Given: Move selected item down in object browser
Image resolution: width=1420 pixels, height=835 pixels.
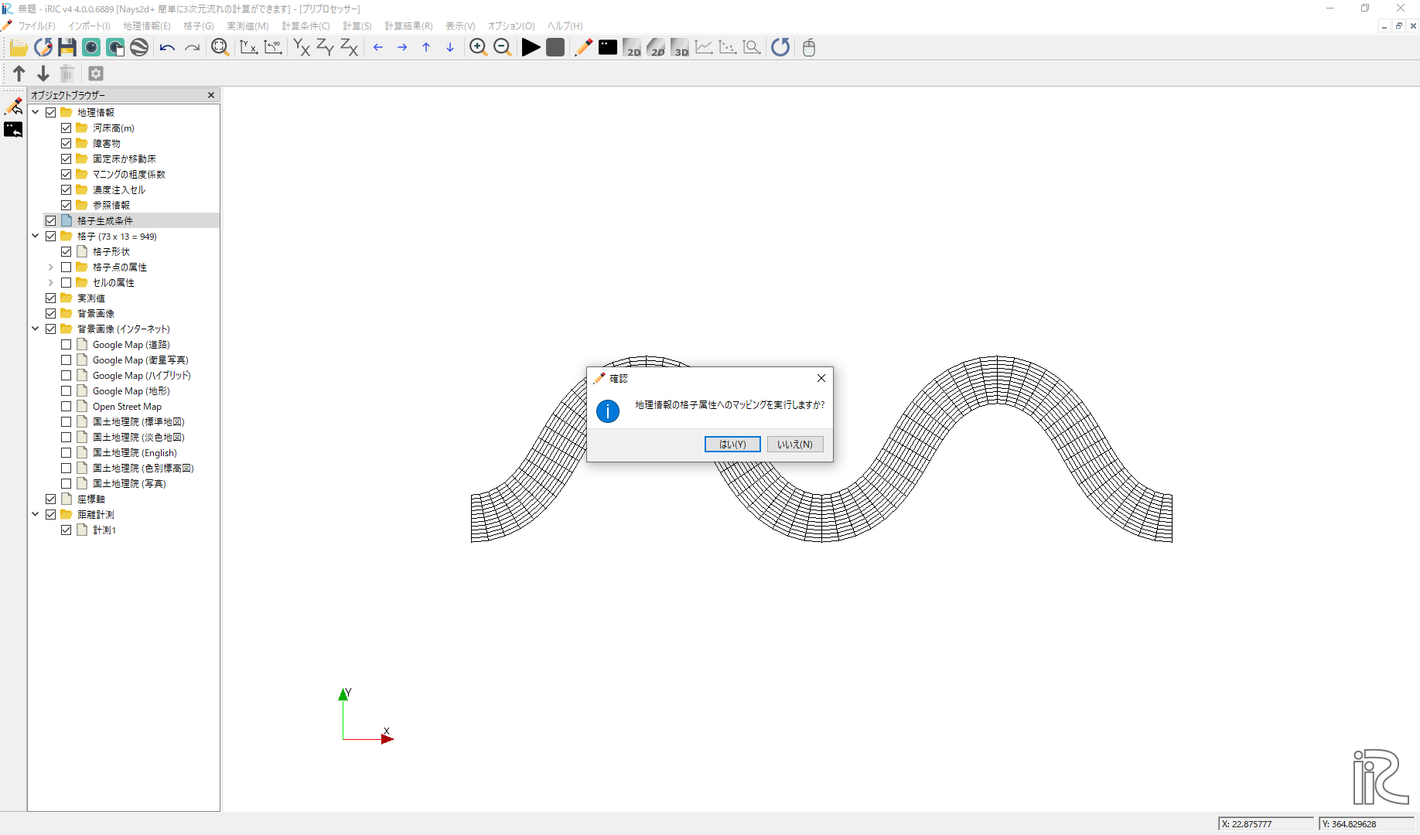Looking at the screenshot, I should pyautogui.click(x=43, y=73).
